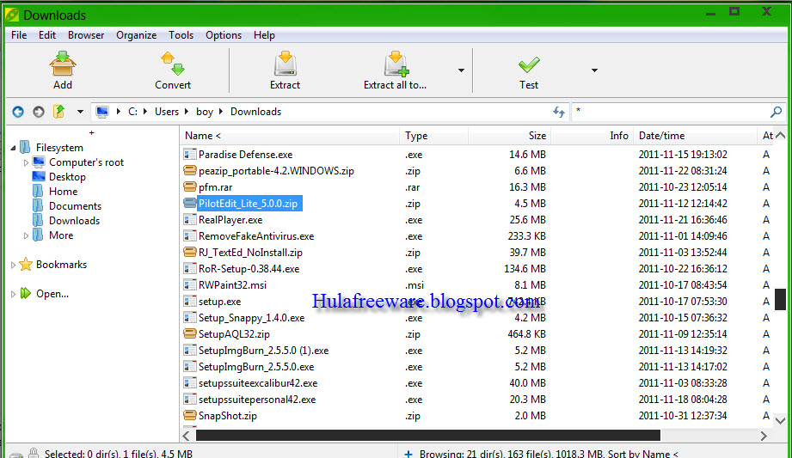
Task: Collapse the Filesystem tree node
Action: (13, 148)
